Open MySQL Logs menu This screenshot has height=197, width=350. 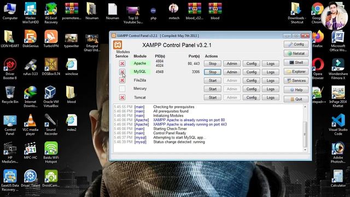coord(271,72)
